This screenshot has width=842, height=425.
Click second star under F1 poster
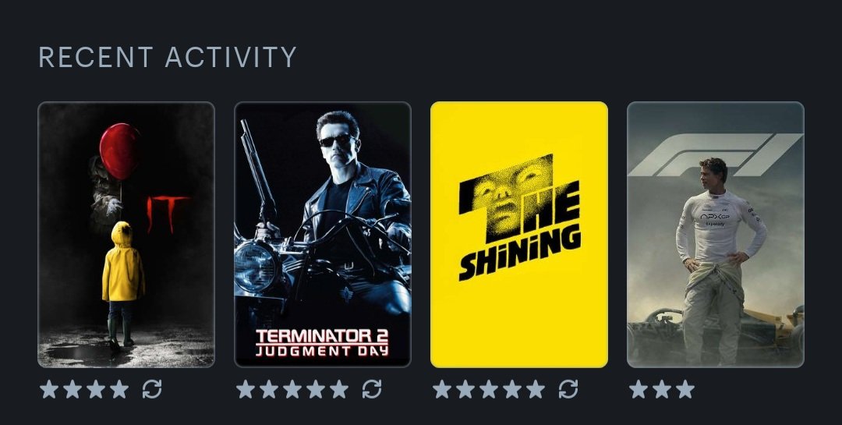[662, 389]
